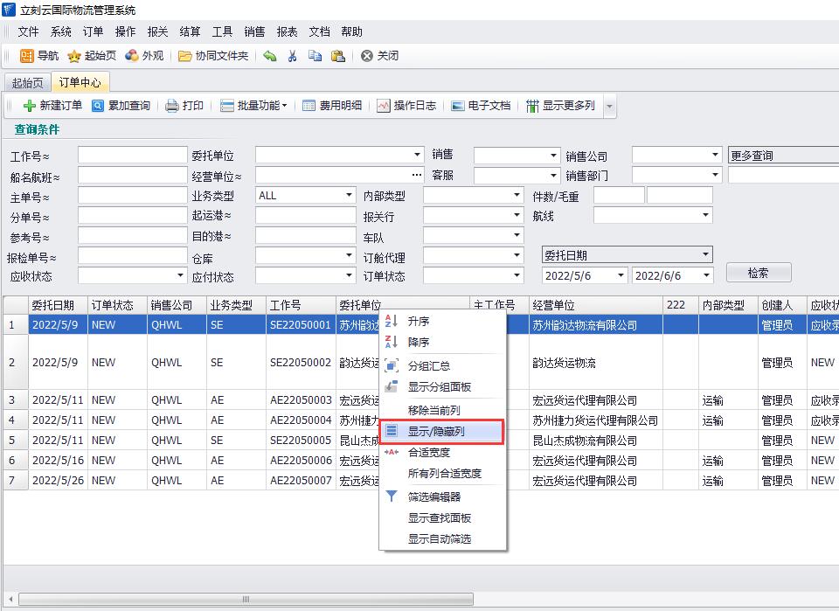Screen dimensions: 839x611
Task: Open 操作日志 operation log
Action: (x=406, y=106)
